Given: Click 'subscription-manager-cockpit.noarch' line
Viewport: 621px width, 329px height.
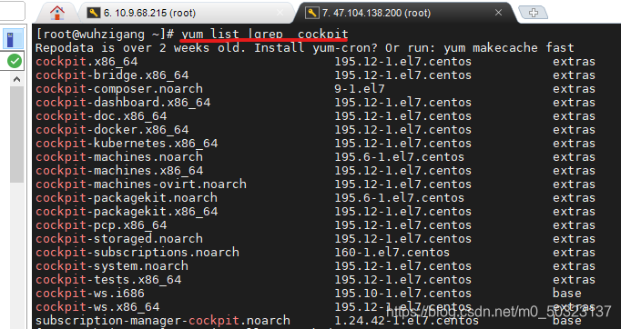Looking at the screenshot, I should point(163,320).
